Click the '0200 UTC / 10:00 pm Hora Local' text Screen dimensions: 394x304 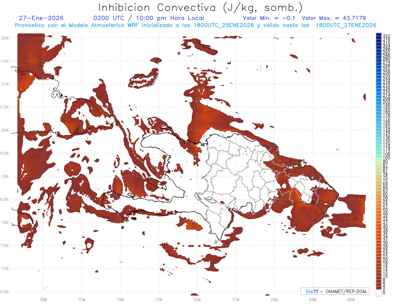149,18
